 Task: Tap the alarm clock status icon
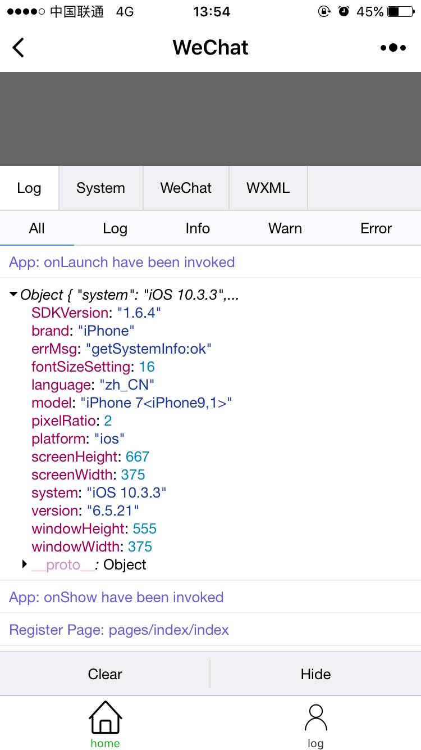[x=344, y=12]
